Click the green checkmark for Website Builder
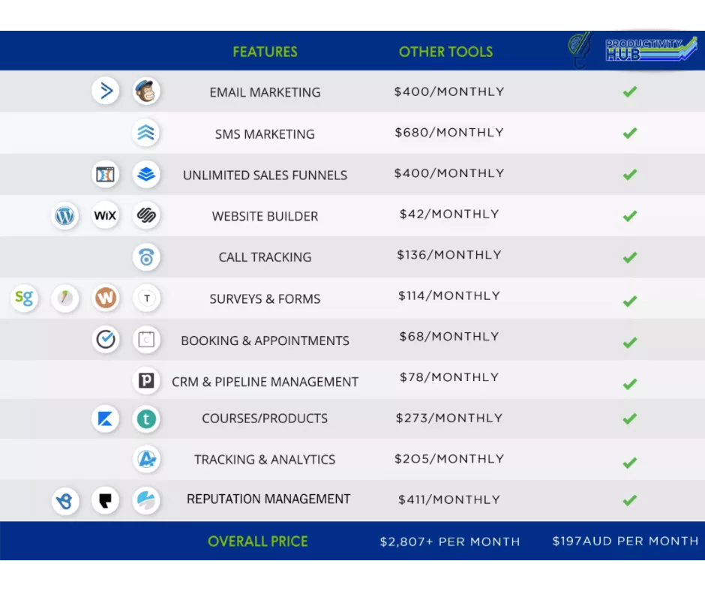 coord(630,216)
